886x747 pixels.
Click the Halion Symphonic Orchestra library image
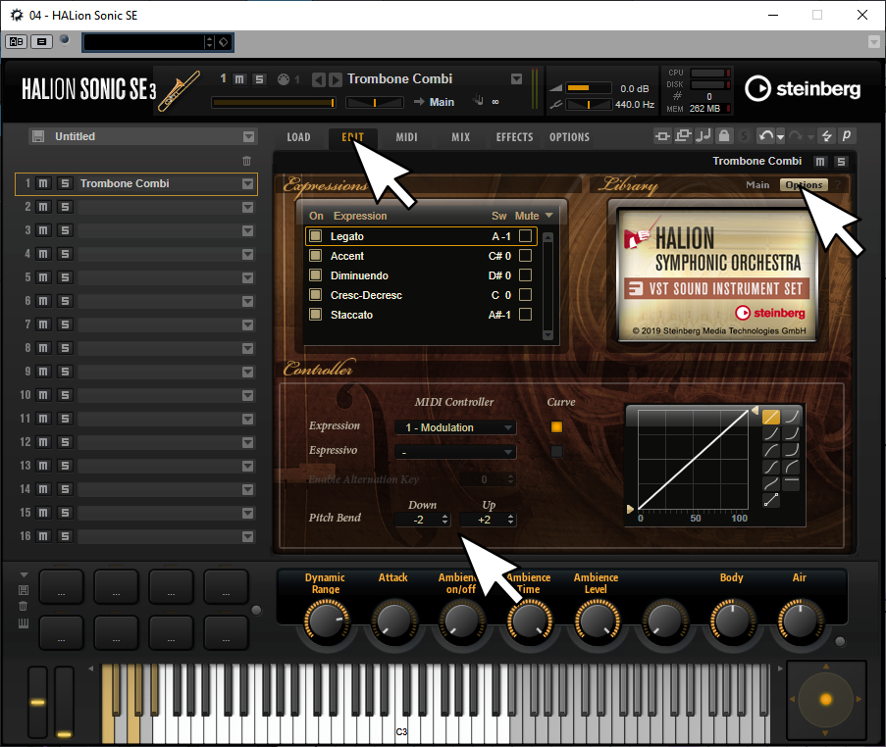coord(716,274)
